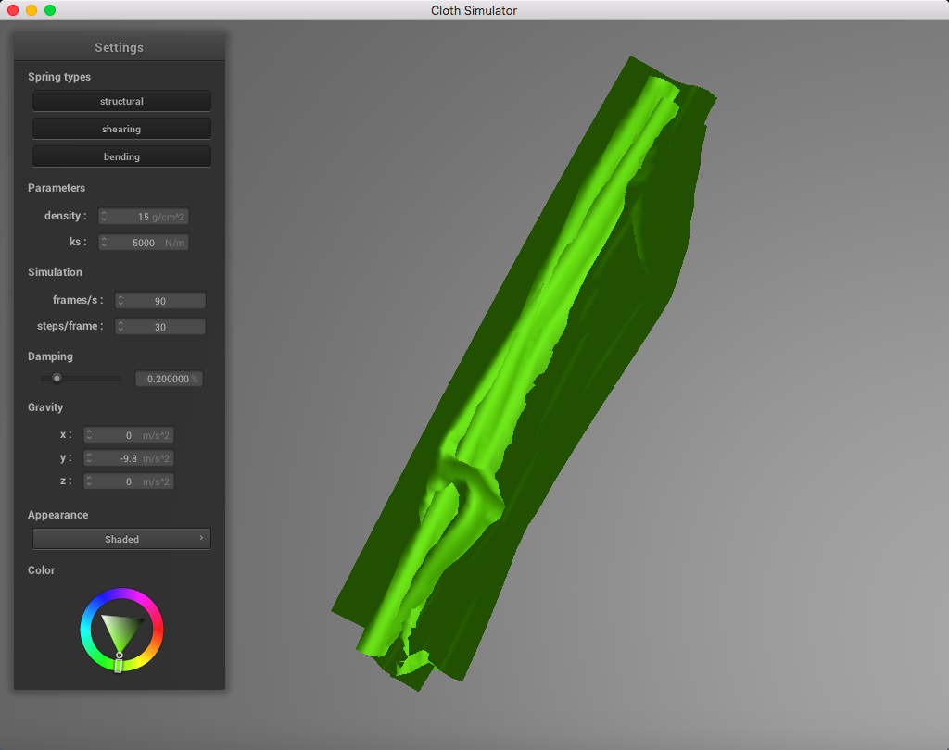Screen dimensions: 949x750
Task: Click inside the color wheel triangle
Action: 121,629
